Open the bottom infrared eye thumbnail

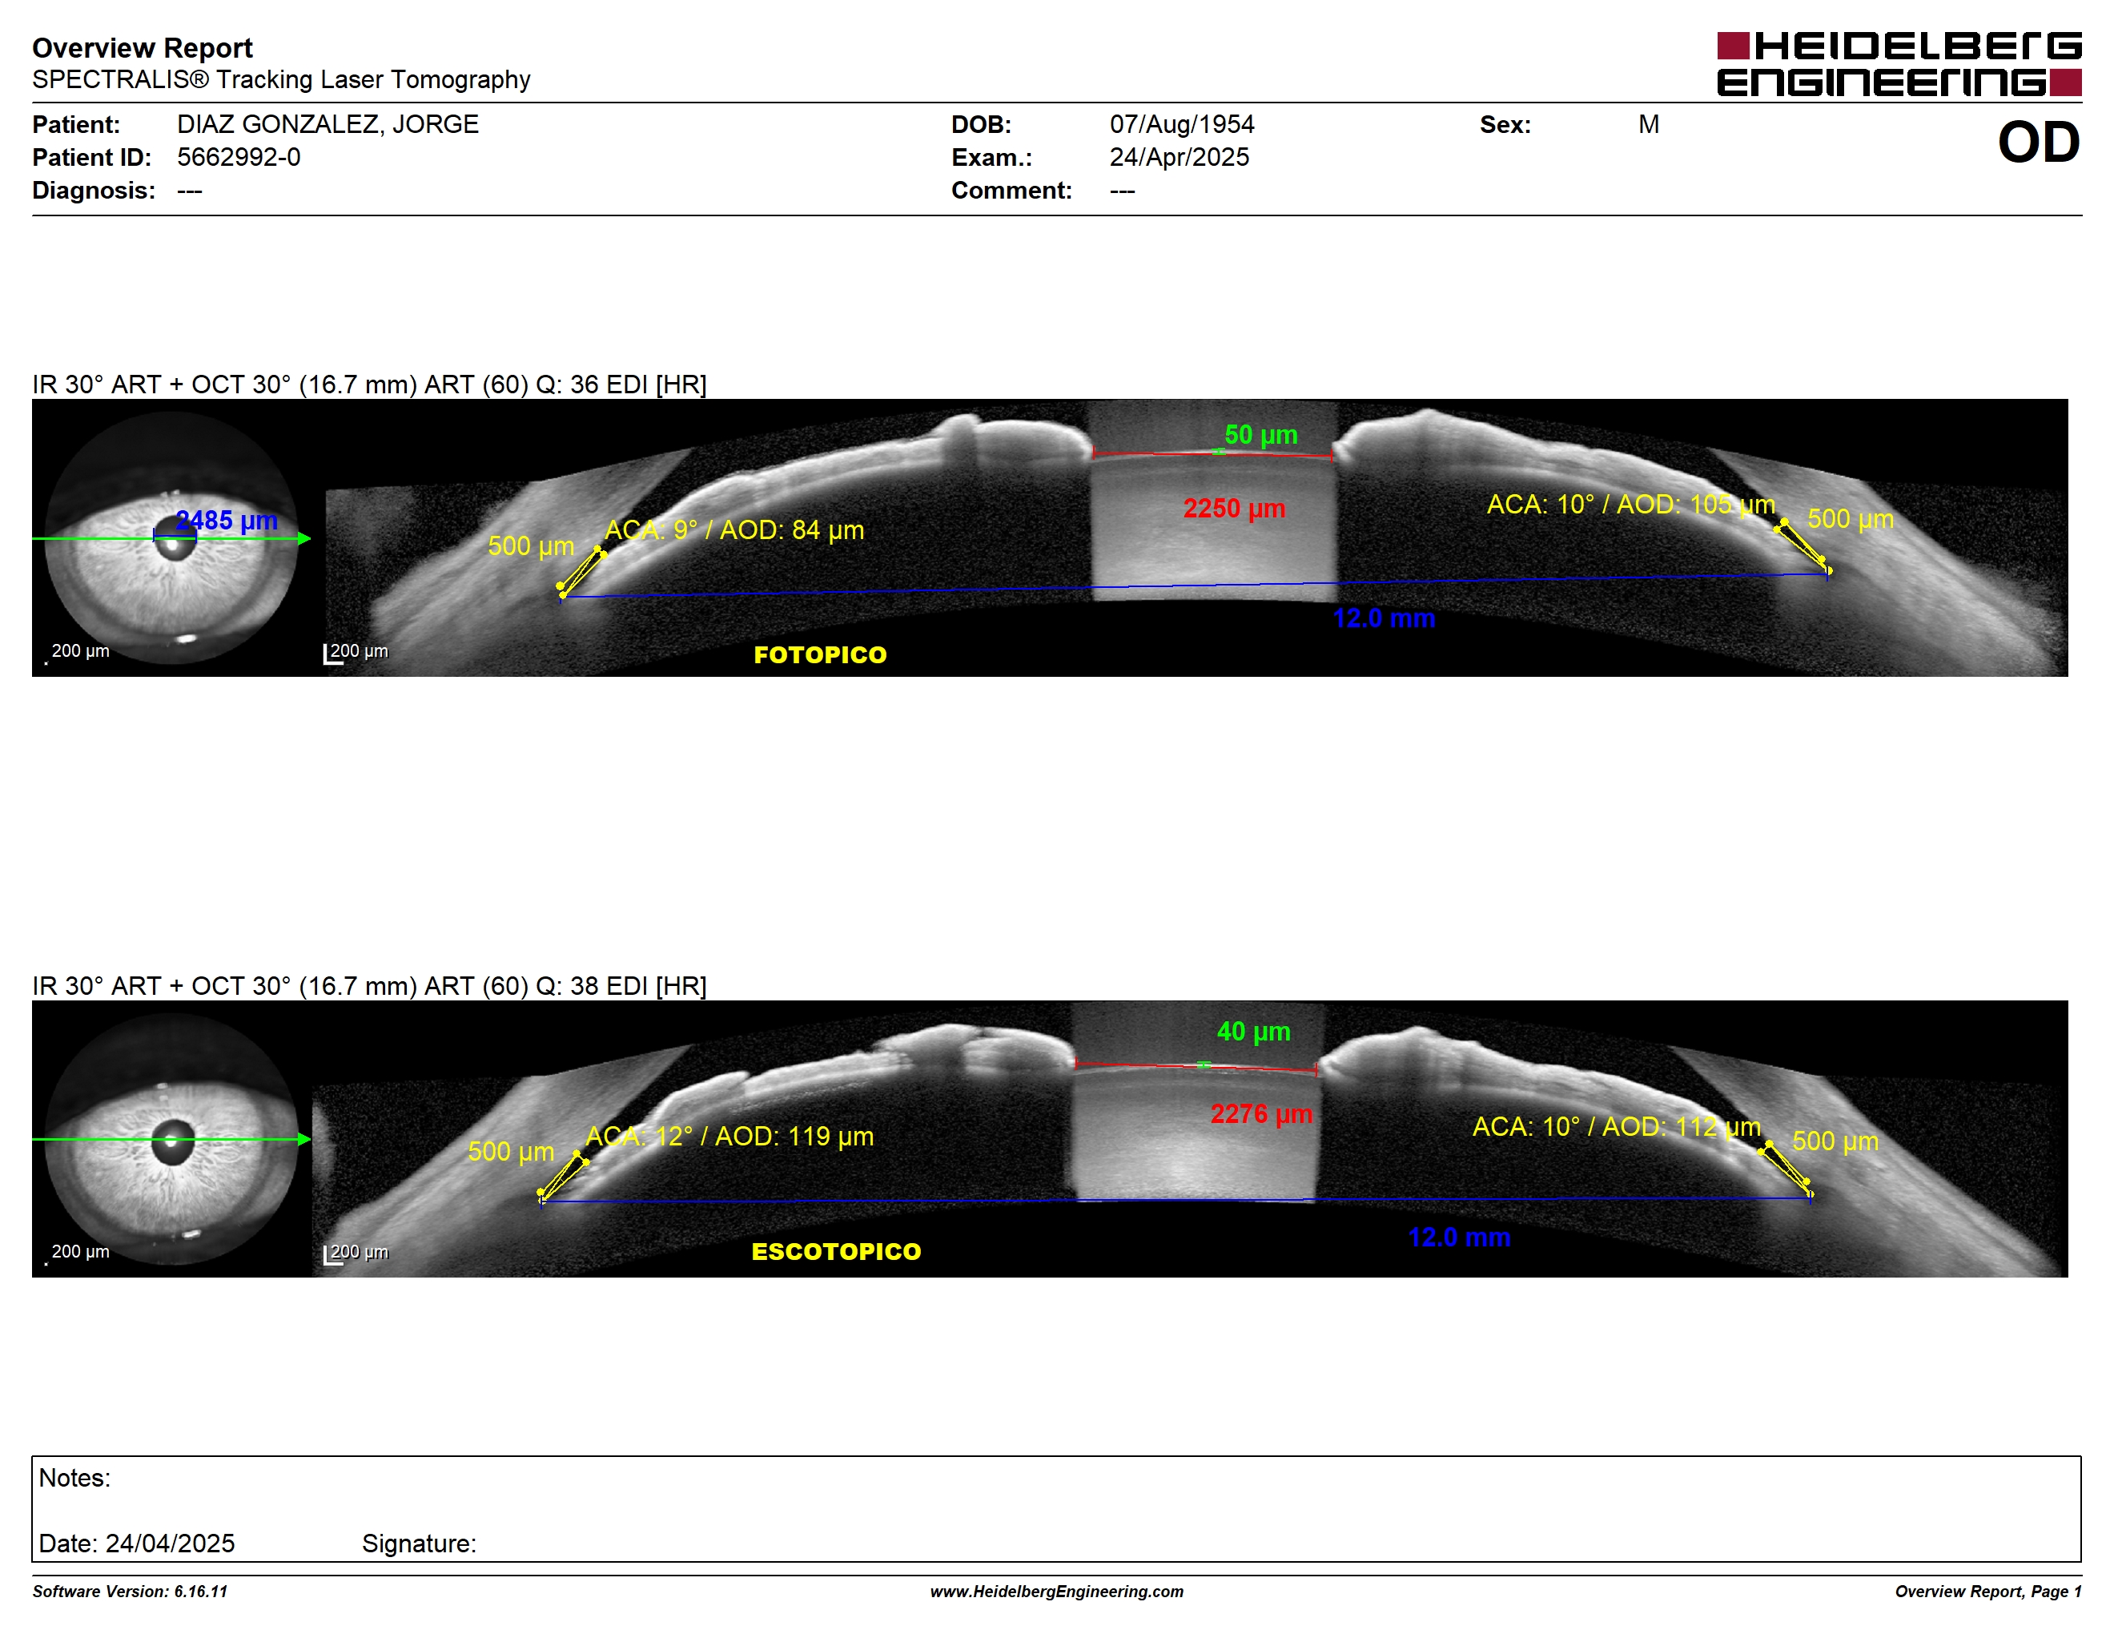[171, 1138]
